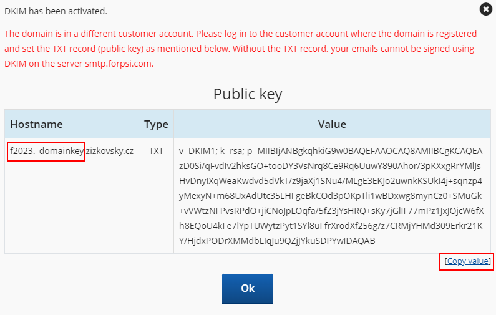496x315 pixels.
Task: Click key line starting with zD0Si
Action: click(x=330, y=166)
